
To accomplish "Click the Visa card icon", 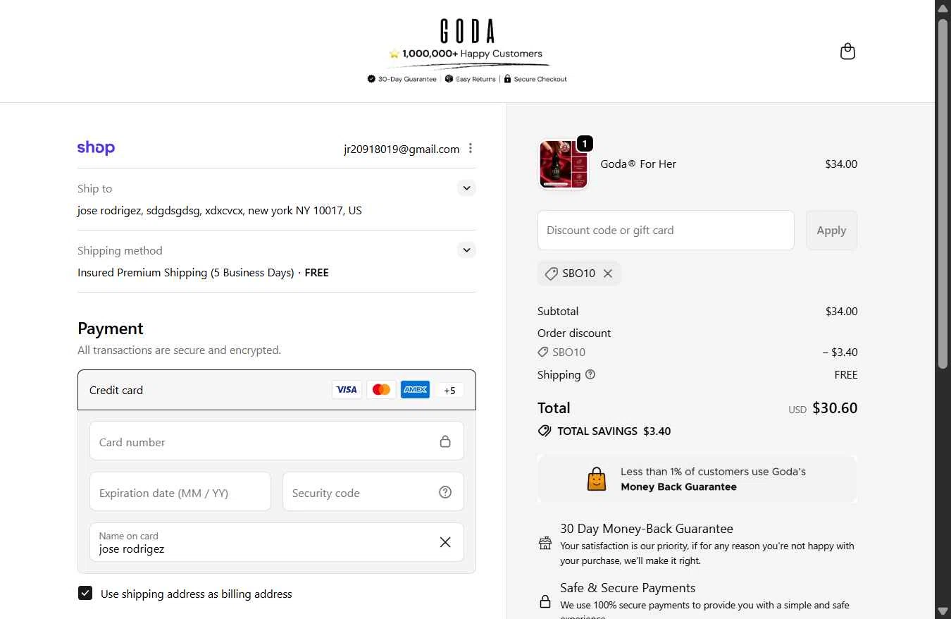I will pyautogui.click(x=347, y=390).
